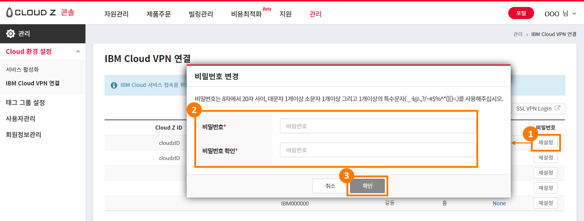The height and width of the screenshot is (221, 584).
Task: Click the 관리 breadcrumb link
Action: (518, 34)
